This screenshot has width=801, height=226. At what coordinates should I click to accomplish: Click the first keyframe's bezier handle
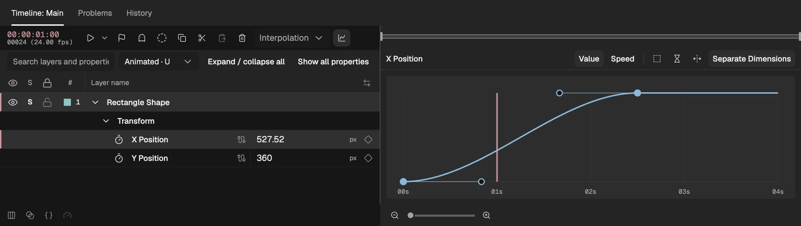pos(481,182)
